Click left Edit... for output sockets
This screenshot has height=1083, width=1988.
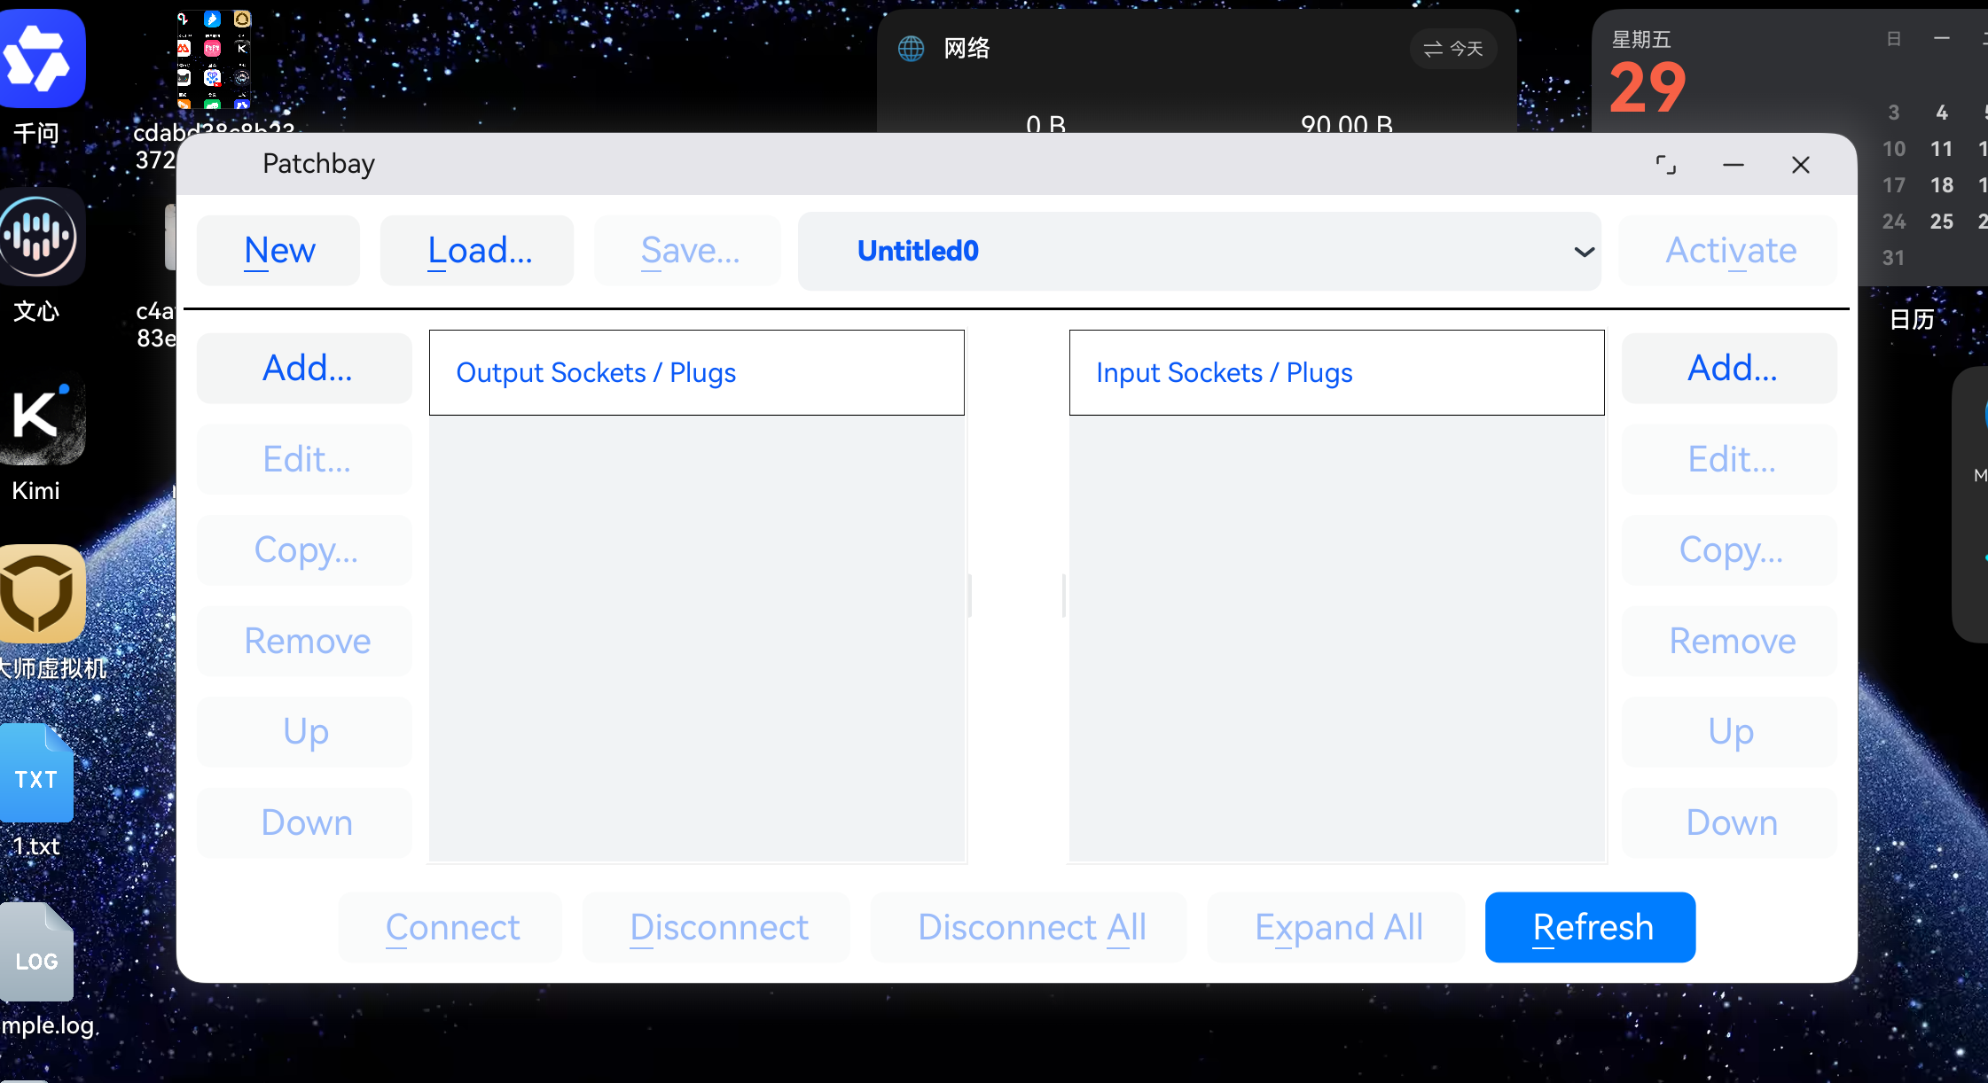(x=305, y=459)
